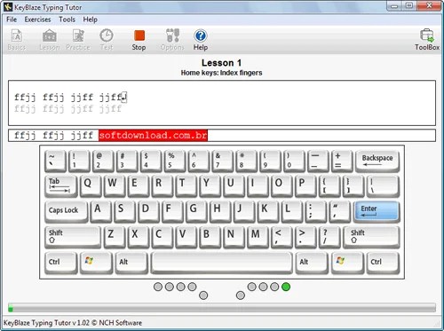Open the Practice toolbar icon

point(78,40)
